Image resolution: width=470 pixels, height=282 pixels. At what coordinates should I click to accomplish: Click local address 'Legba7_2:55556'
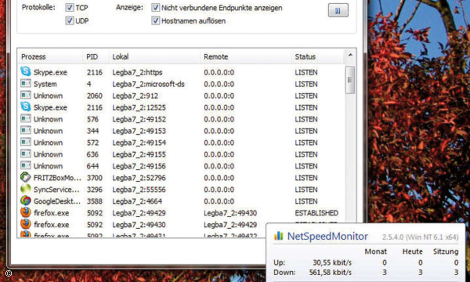click(139, 190)
